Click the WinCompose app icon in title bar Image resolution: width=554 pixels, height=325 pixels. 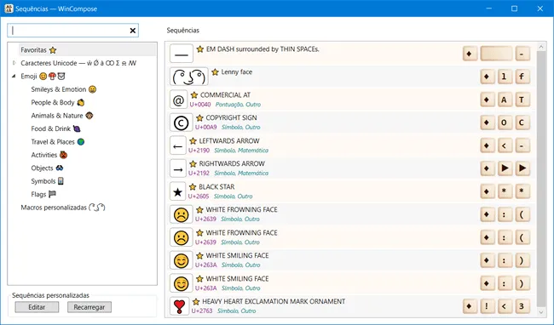(x=9, y=9)
